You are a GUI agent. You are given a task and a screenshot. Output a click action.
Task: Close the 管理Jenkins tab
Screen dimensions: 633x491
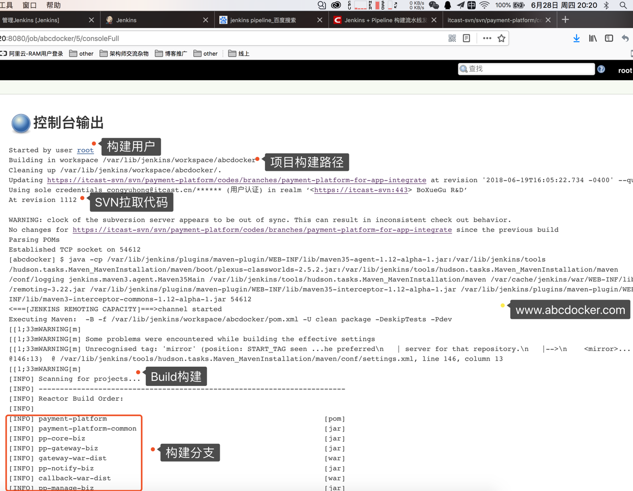coord(91,20)
